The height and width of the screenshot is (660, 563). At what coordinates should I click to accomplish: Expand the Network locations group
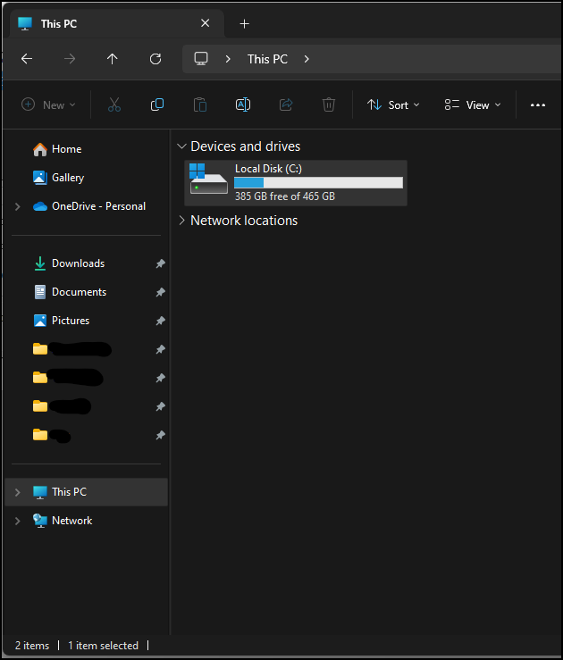181,220
